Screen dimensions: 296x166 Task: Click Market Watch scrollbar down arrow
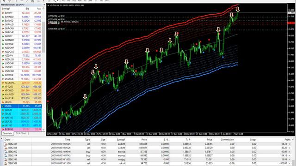tap(43, 130)
